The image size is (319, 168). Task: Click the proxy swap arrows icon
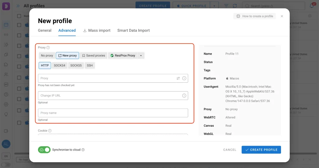click(178, 78)
